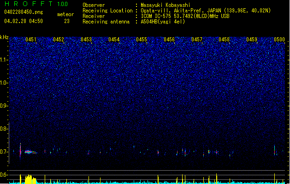Click the 0457 time marker
Screen dimensions: 290x184
point(196,40)
